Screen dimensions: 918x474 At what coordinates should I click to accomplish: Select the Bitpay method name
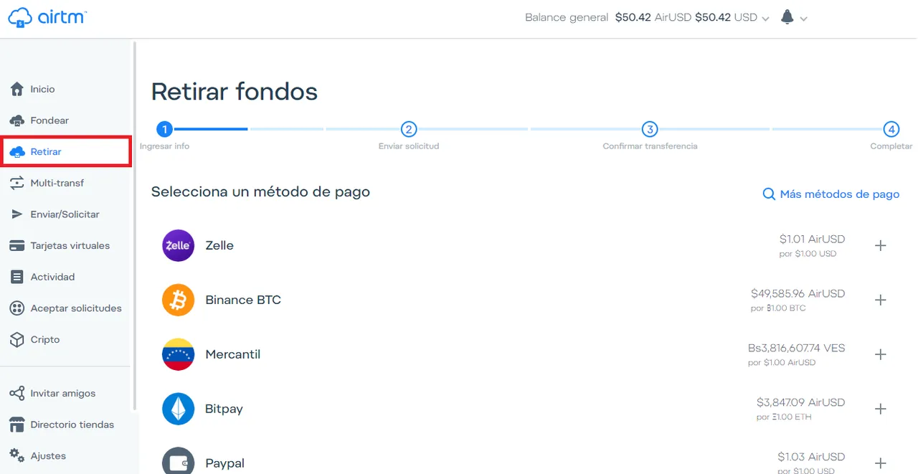[224, 409]
